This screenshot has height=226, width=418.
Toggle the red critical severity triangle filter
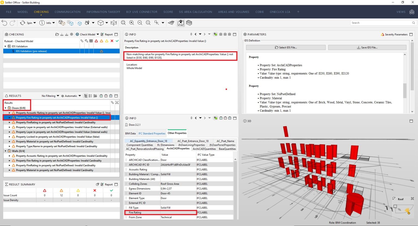tap(96, 41)
